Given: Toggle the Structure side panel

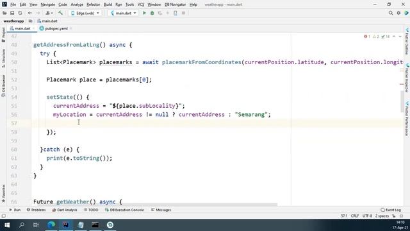Looking at the screenshot, I should coord(3,58).
